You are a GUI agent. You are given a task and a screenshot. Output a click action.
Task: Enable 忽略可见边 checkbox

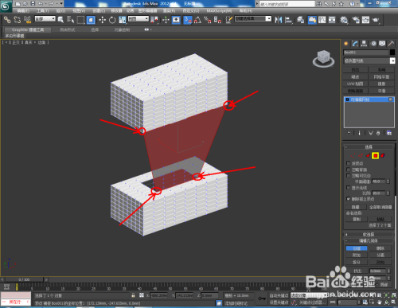click(348, 175)
